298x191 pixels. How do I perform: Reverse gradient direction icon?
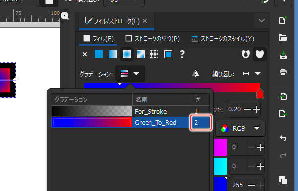point(195,74)
